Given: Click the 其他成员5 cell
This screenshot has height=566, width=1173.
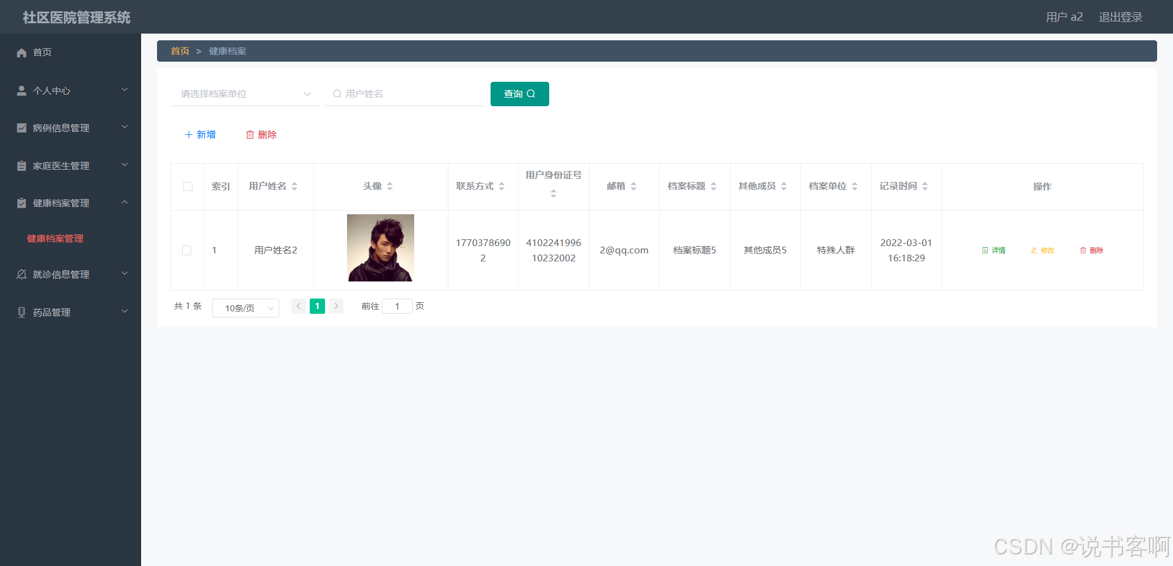Looking at the screenshot, I should (x=765, y=250).
